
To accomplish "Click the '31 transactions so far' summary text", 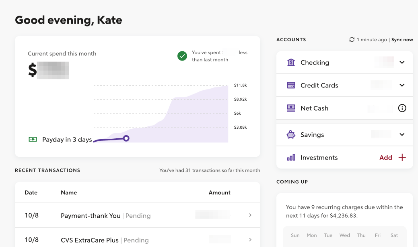I will point(210,170).
